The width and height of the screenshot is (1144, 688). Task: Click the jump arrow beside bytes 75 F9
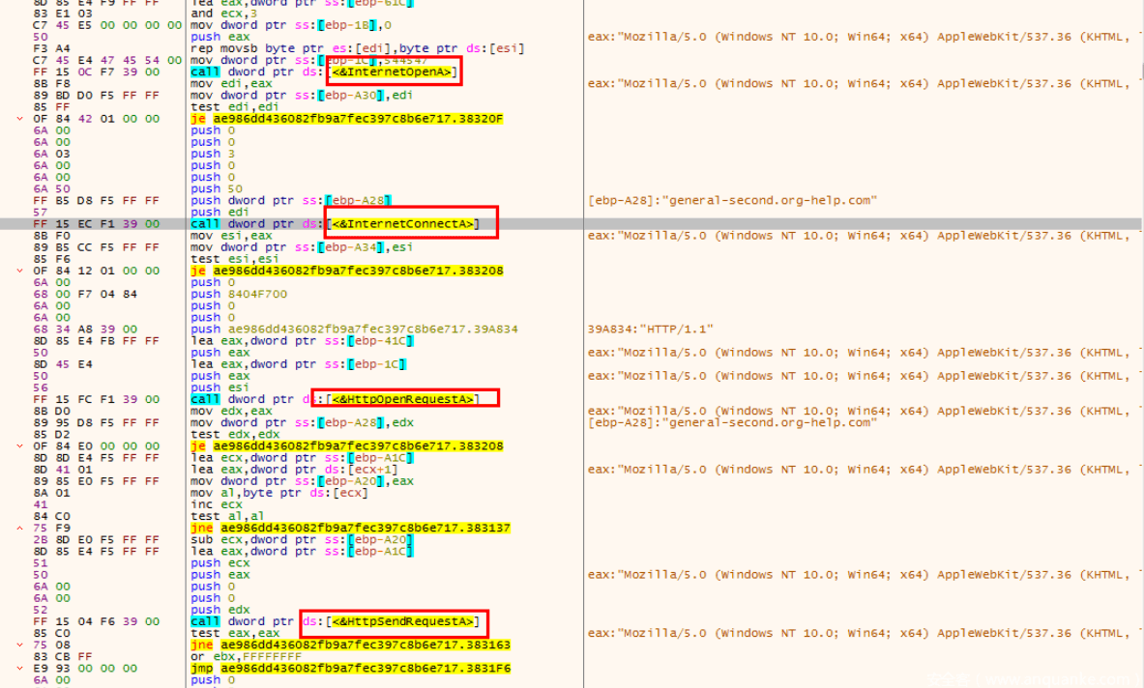[19, 528]
